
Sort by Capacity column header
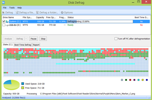(39, 17)
